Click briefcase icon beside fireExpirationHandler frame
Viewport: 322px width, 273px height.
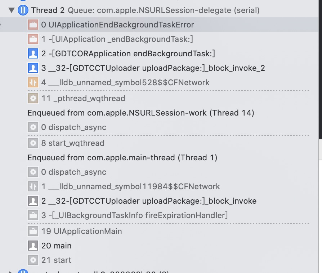coord(33,215)
